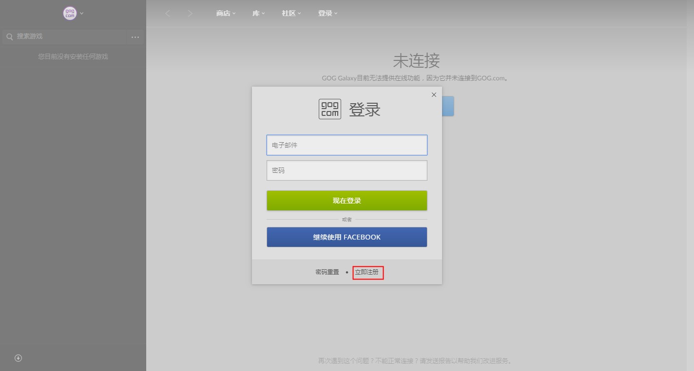Open the 立即注册 registration link
Image resolution: width=694 pixels, height=371 pixels.
[368, 272]
